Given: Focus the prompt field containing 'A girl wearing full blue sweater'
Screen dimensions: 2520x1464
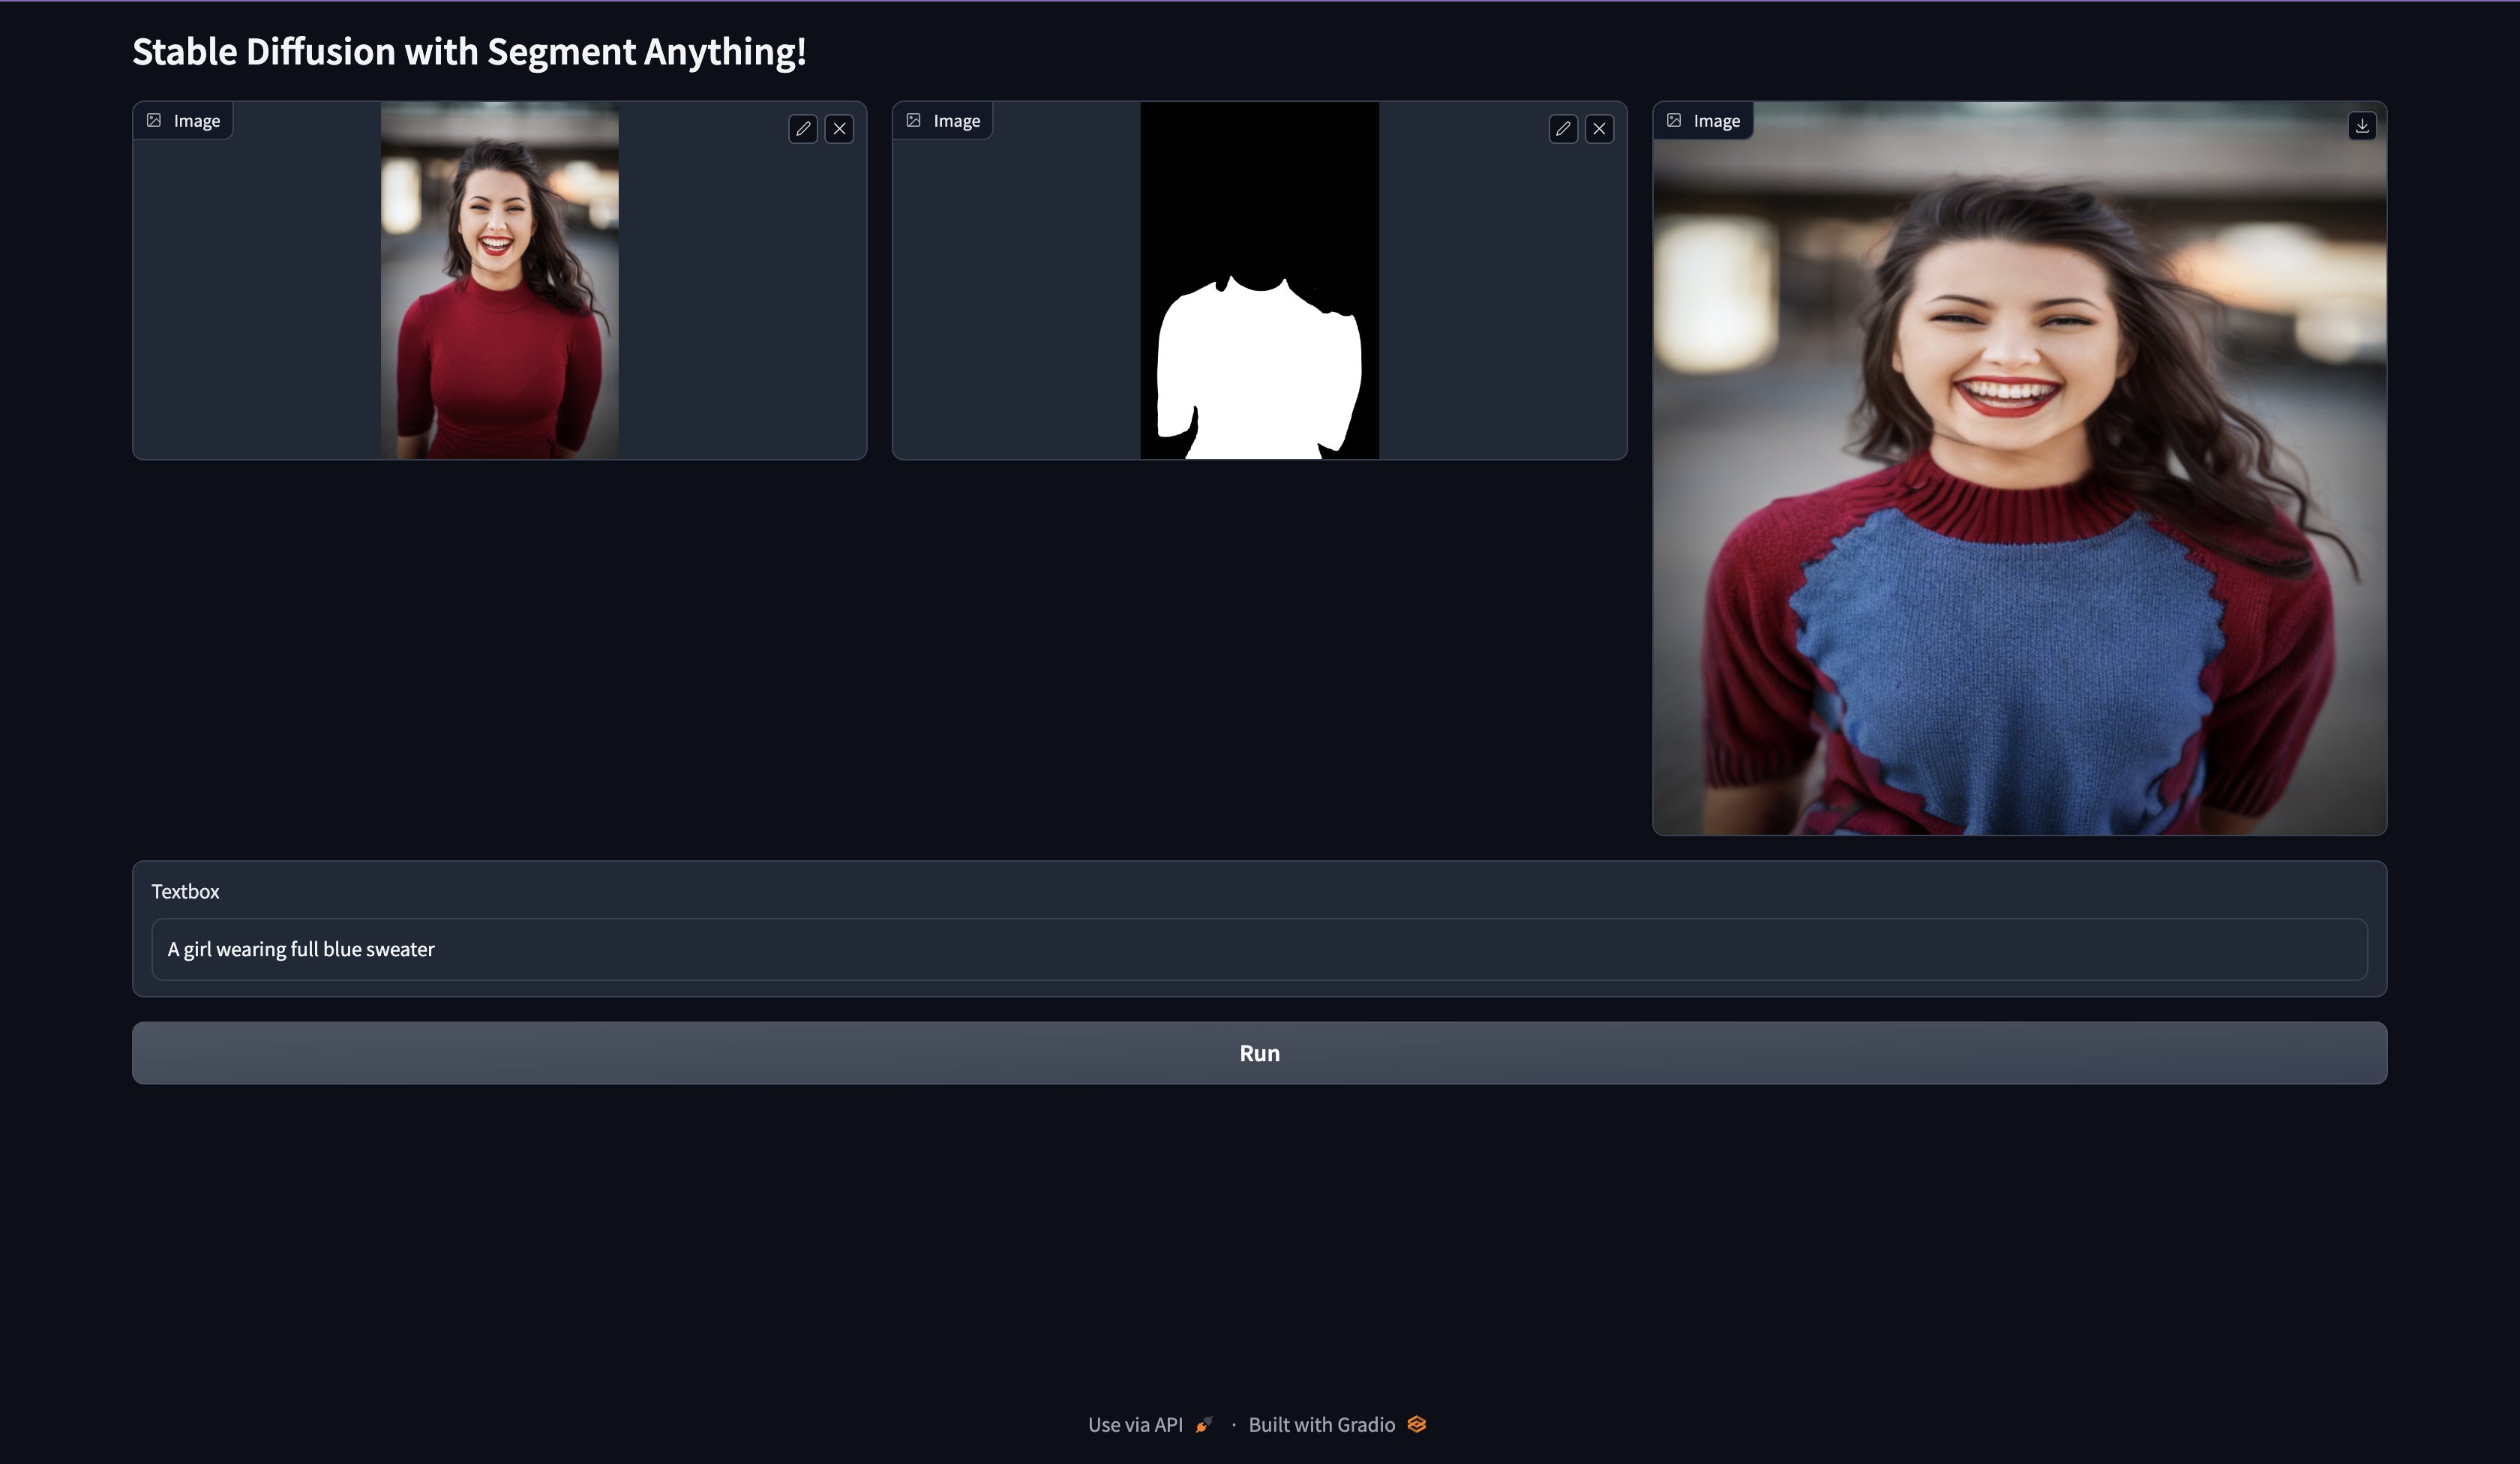Looking at the screenshot, I should [1259, 949].
